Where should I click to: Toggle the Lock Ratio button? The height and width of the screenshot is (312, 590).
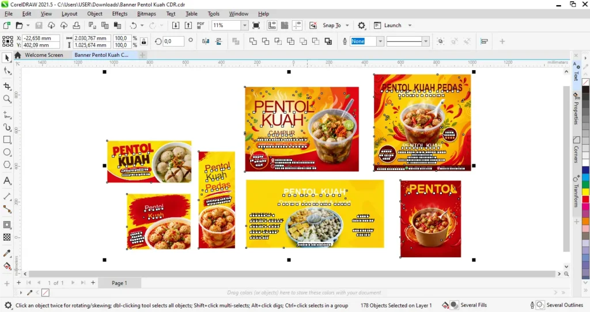coord(143,41)
